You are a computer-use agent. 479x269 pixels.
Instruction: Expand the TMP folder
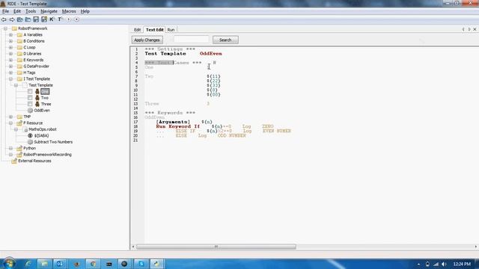point(10,117)
